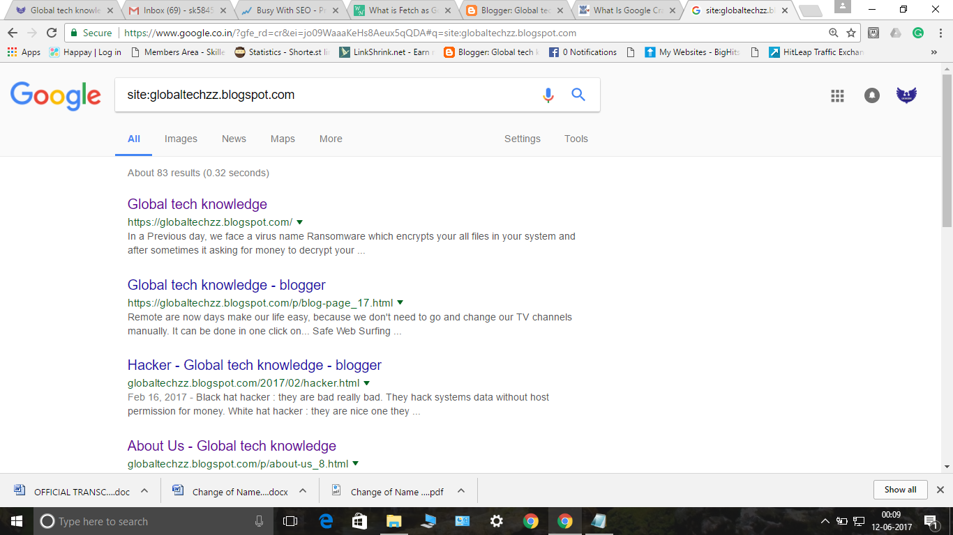Open the Google Drive extension icon
Image resolution: width=953 pixels, height=535 pixels.
[x=896, y=33]
